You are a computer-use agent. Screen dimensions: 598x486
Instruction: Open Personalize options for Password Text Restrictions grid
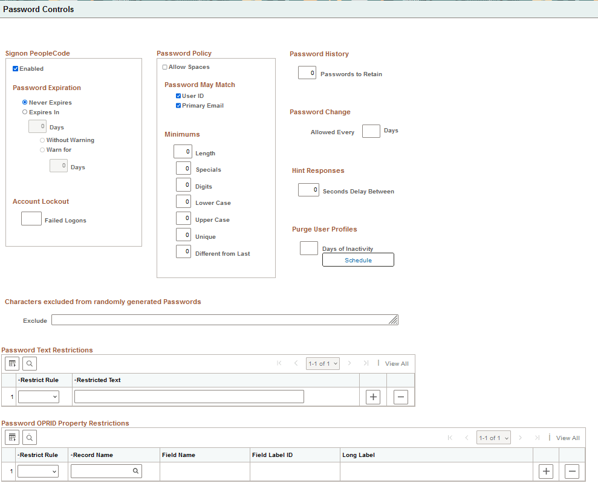11,363
